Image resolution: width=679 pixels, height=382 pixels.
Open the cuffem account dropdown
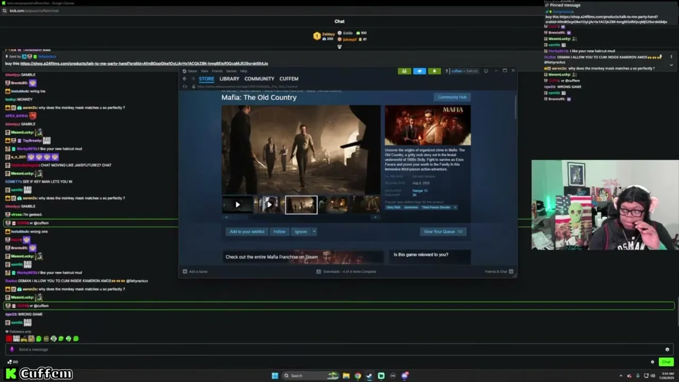465,71
